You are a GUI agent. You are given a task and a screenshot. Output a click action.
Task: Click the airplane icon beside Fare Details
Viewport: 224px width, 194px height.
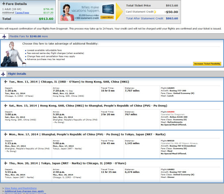tap(4, 4)
